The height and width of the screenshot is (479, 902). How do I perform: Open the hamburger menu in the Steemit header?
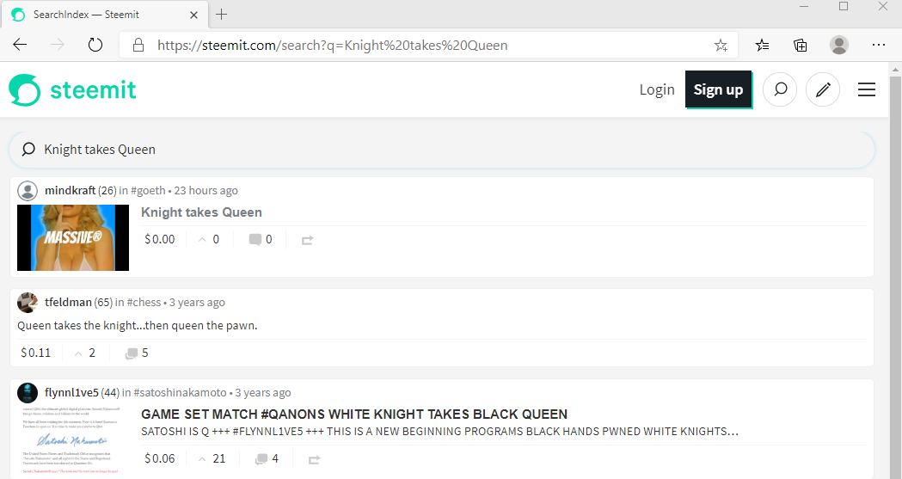point(867,89)
